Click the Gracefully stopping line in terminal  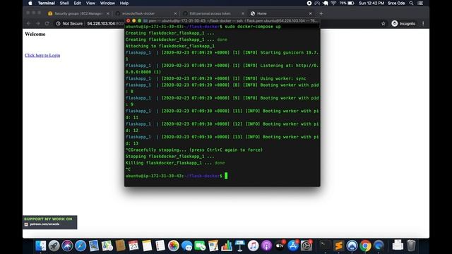pyautogui.click(x=194, y=150)
